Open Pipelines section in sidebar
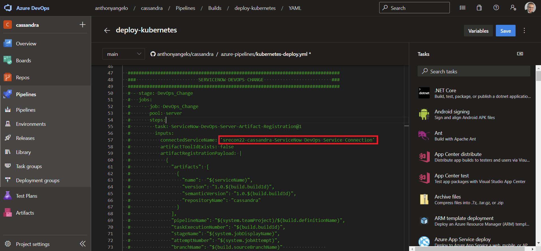This screenshot has height=251, width=541. (45, 94)
